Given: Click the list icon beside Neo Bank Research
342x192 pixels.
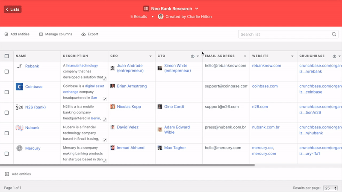Looking at the screenshot, I should (146, 9).
